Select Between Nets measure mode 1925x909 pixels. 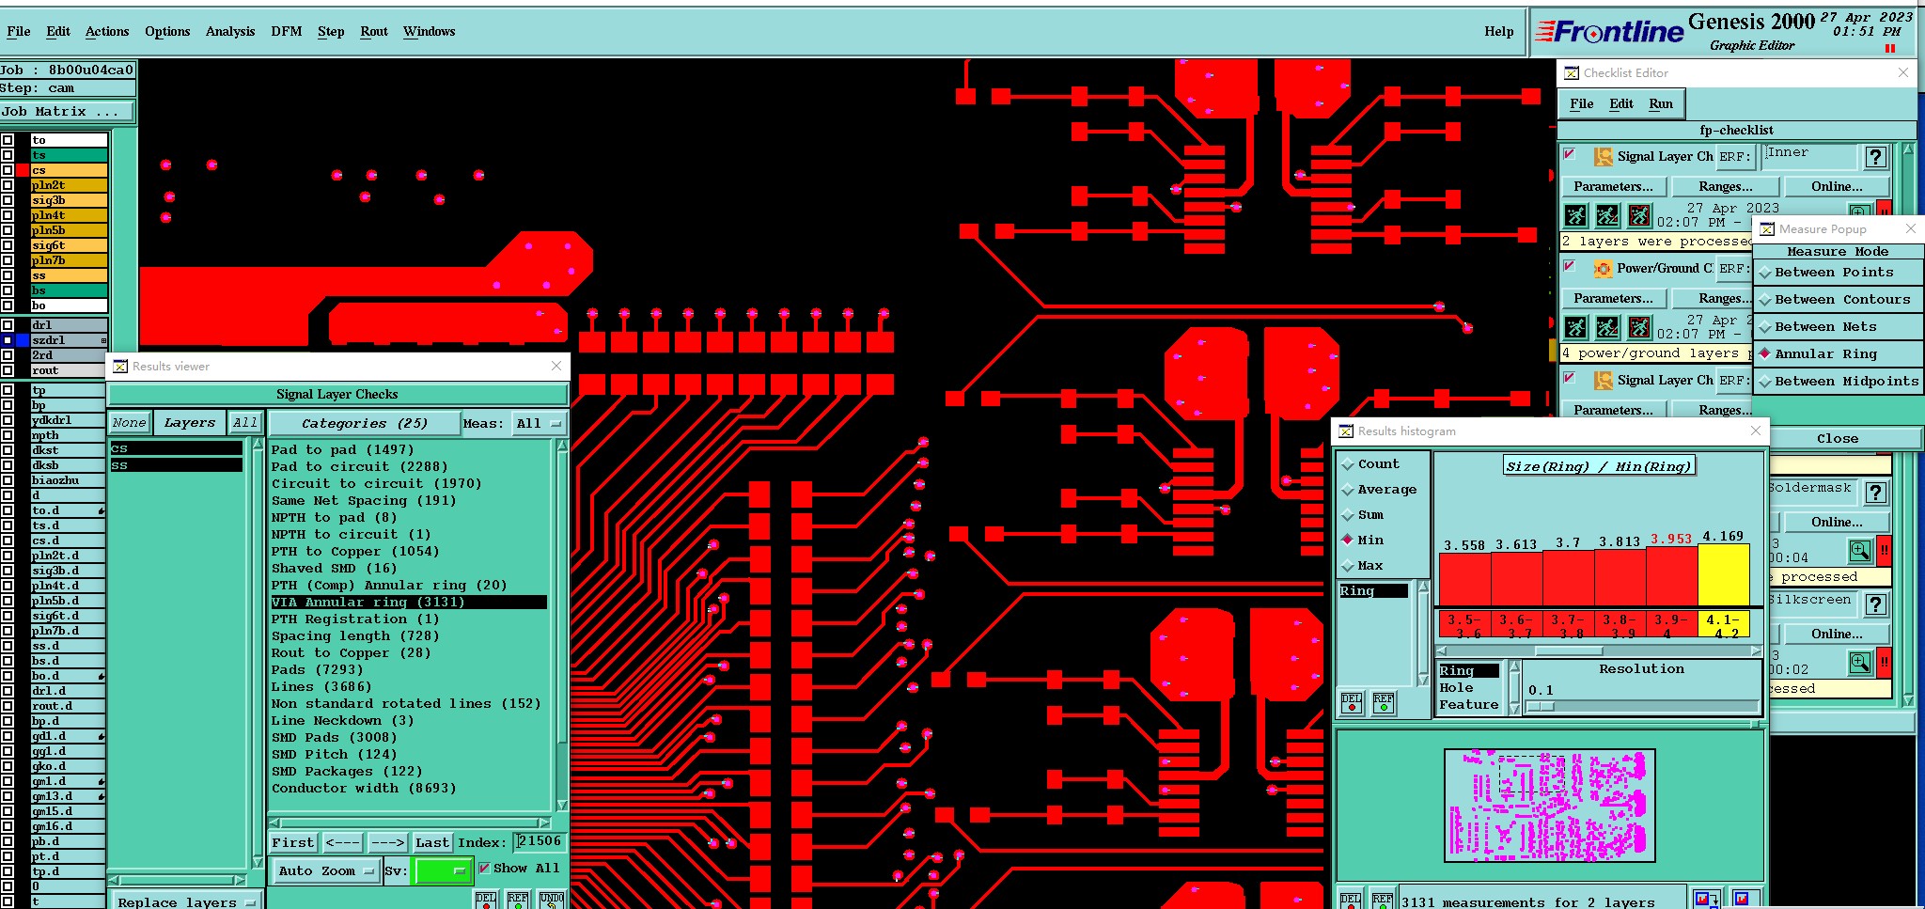point(1838,327)
